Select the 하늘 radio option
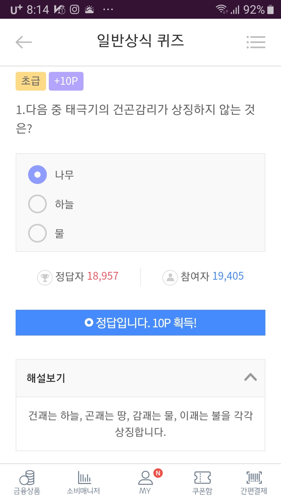This screenshot has width=281, height=500. pos(37,204)
